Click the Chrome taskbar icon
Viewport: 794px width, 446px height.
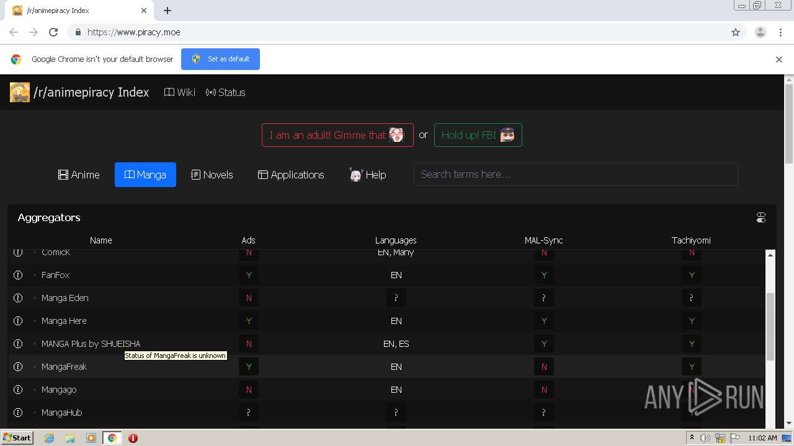tap(112, 438)
